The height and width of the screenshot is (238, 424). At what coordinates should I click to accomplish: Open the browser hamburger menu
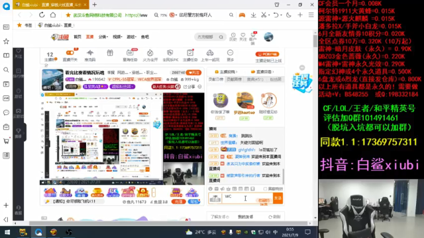pyautogui.click(x=311, y=15)
